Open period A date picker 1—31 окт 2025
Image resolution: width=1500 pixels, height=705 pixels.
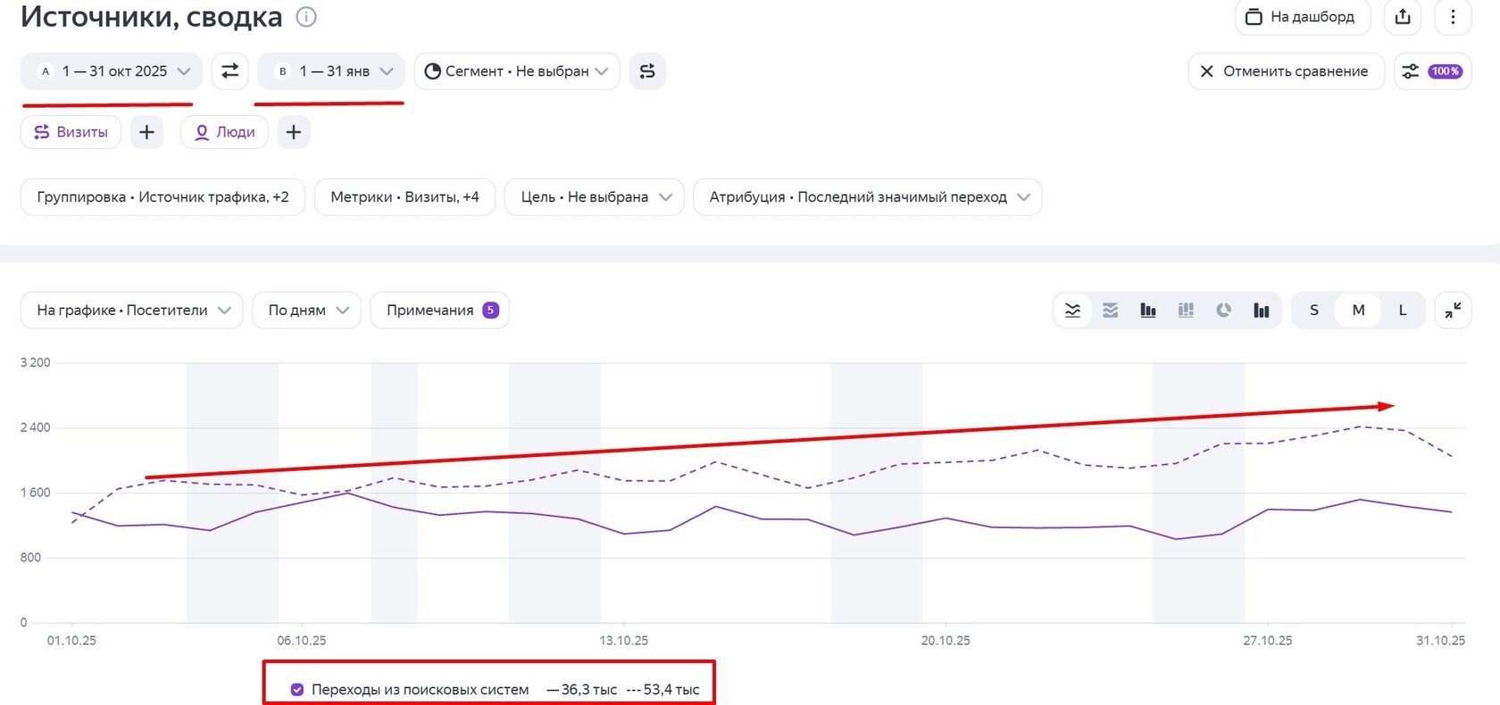pyautogui.click(x=112, y=71)
